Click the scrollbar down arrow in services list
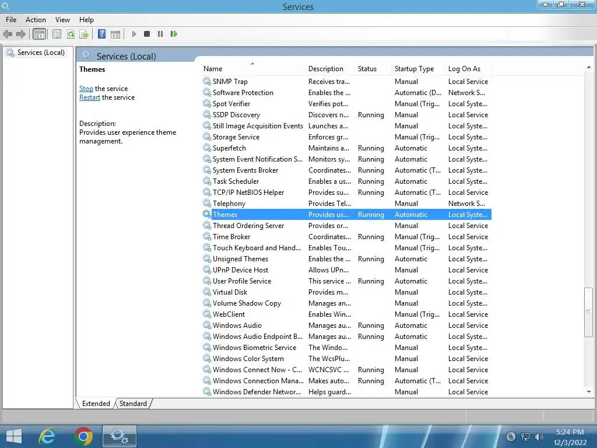The height and width of the screenshot is (448, 597). coord(589,391)
